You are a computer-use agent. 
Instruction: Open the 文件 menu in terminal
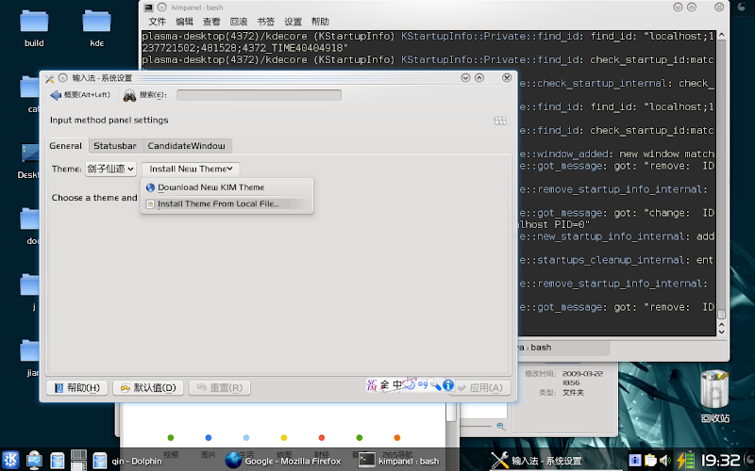[x=157, y=22]
